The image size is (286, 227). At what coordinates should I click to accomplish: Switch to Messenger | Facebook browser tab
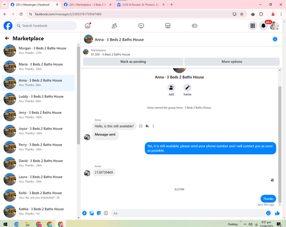click(34, 5)
